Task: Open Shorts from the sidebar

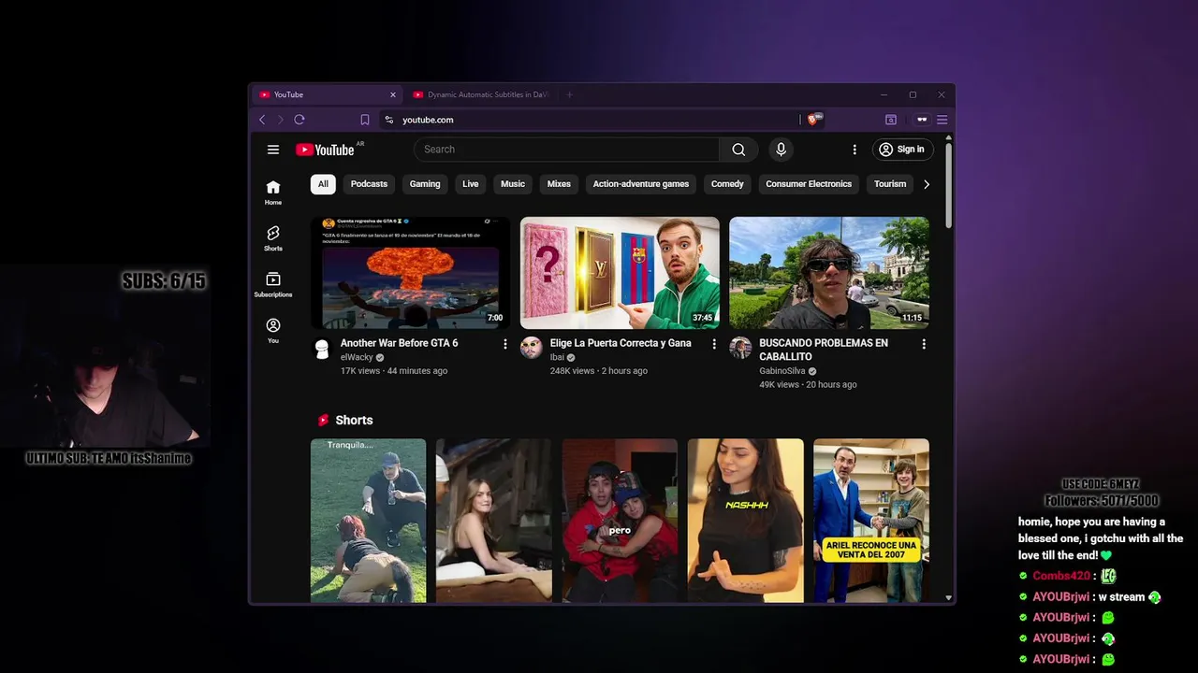Action: pyautogui.click(x=273, y=238)
